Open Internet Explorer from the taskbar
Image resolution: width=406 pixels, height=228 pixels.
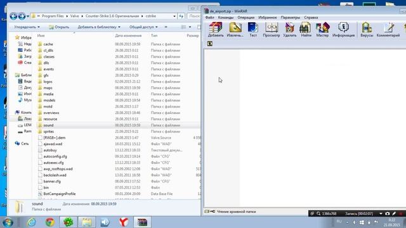tap(32, 222)
